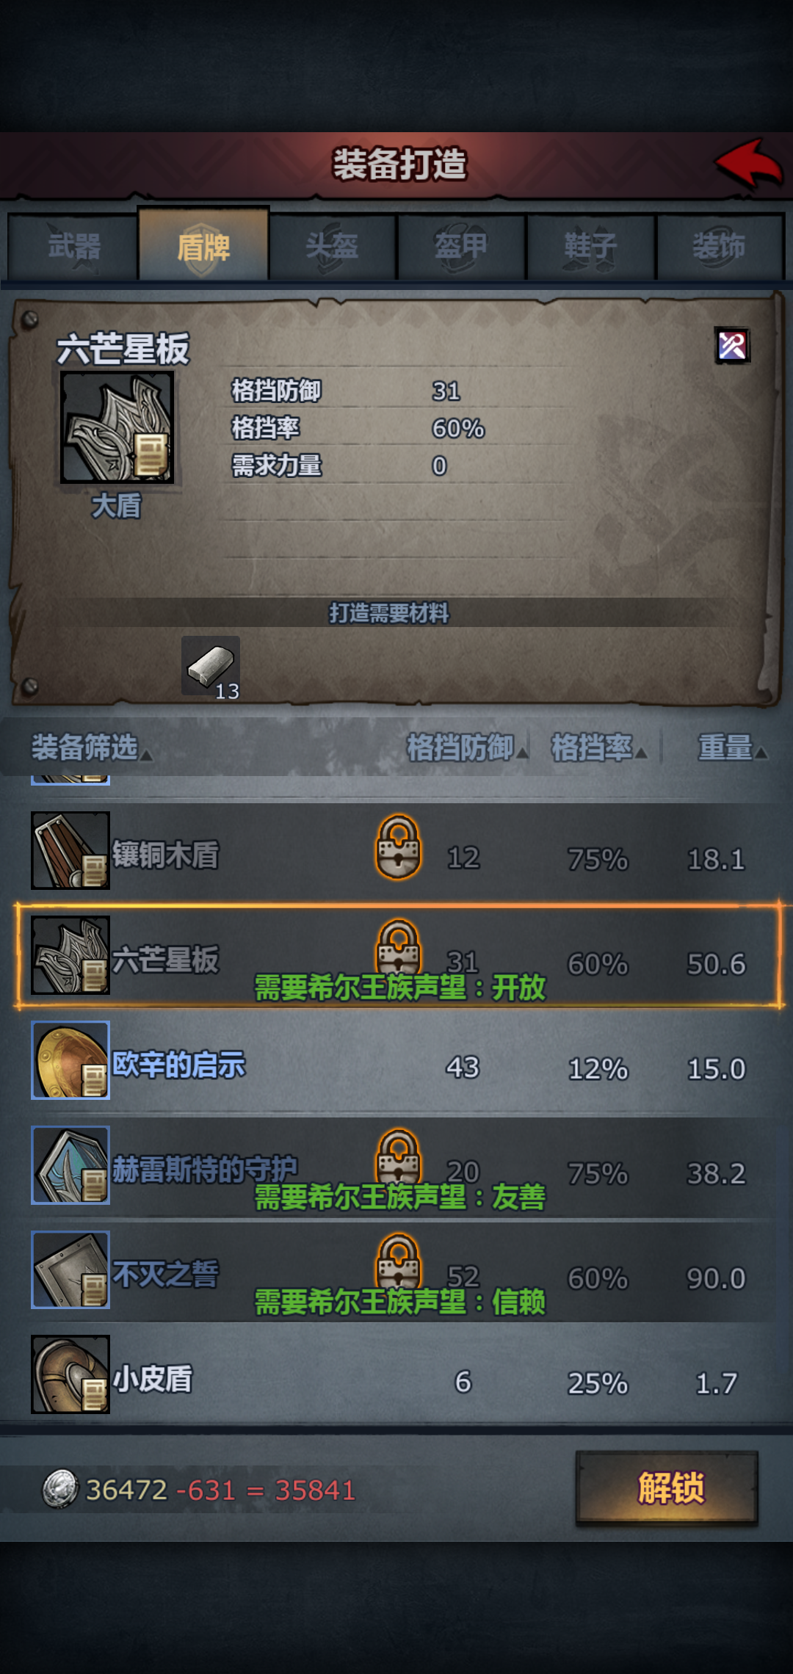This screenshot has height=1674, width=793.
Task: Tap the 六芒星板 large shield preview image
Action: (x=117, y=427)
